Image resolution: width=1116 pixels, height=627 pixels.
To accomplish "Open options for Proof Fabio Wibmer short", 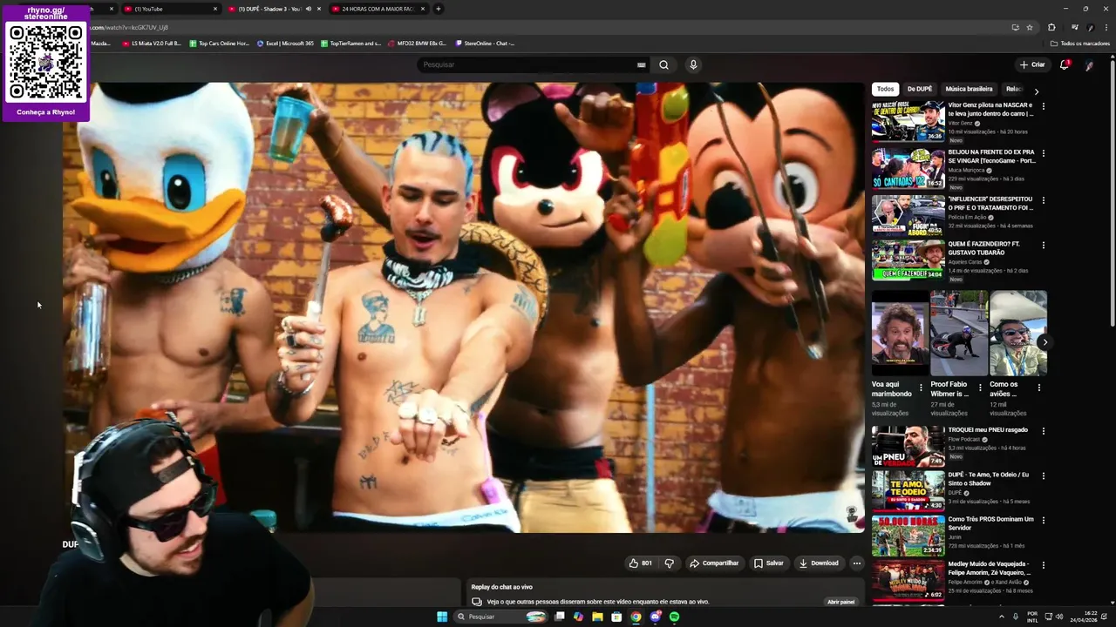I will coord(980,388).
